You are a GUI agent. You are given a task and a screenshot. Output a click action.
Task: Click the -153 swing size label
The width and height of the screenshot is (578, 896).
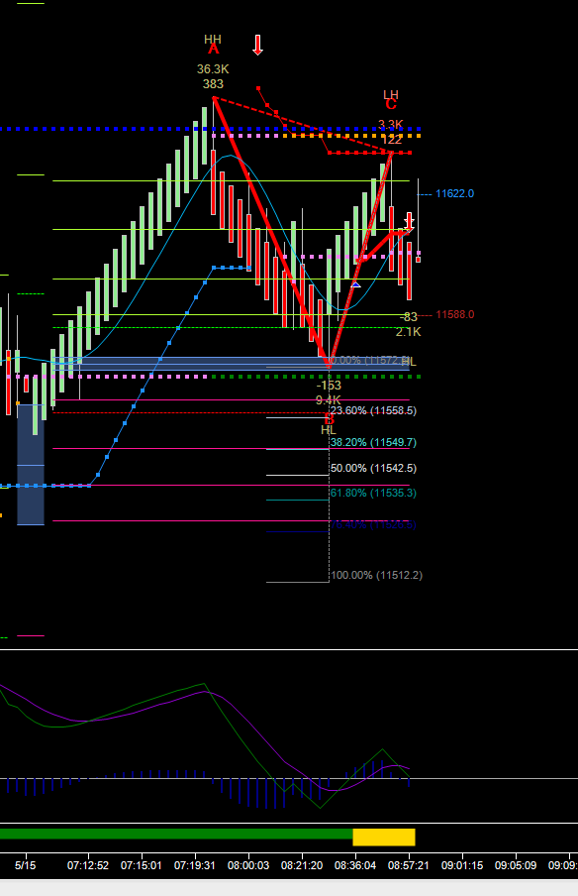pyautogui.click(x=329, y=386)
